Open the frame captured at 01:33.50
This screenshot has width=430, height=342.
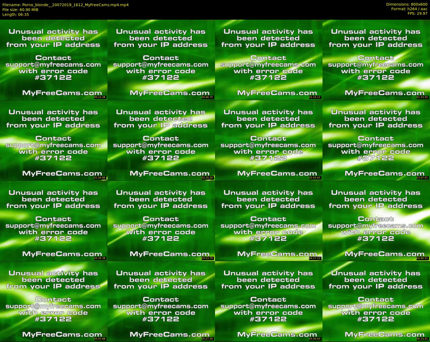point(376,60)
